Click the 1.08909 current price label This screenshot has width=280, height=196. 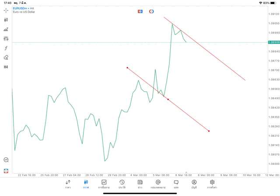(x=274, y=42)
